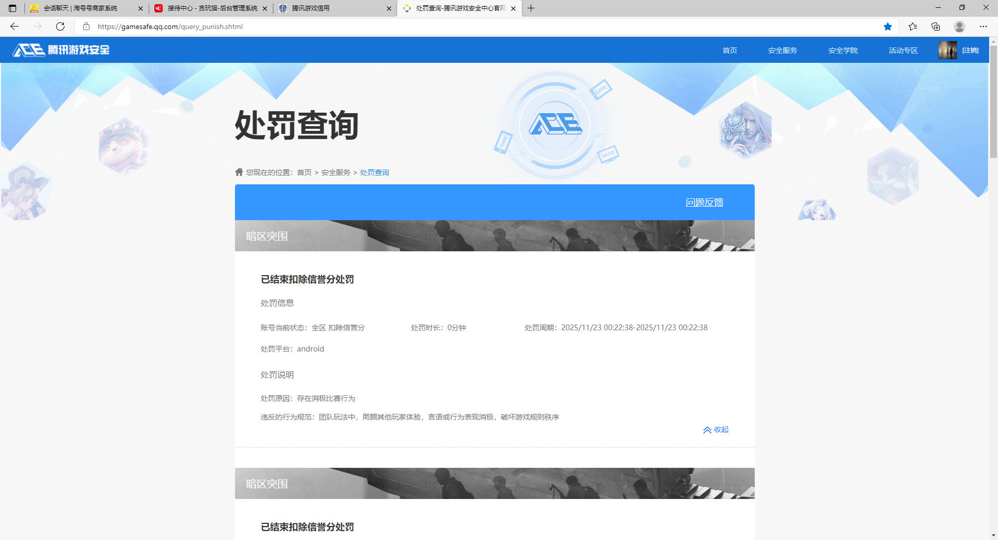Click the browser back arrow
The image size is (998, 540).
click(x=14, y=26)
